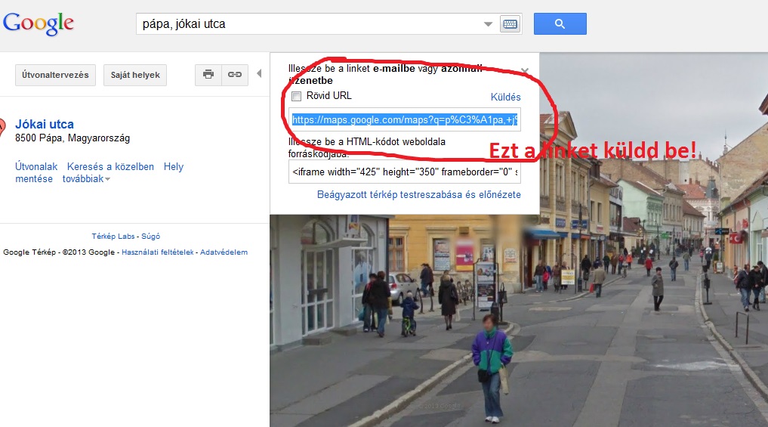Open Beágyazott térkép testreszabása és előnézete
Screen dimensions: 768x427
pyautogui.click(x=419, y=195)
